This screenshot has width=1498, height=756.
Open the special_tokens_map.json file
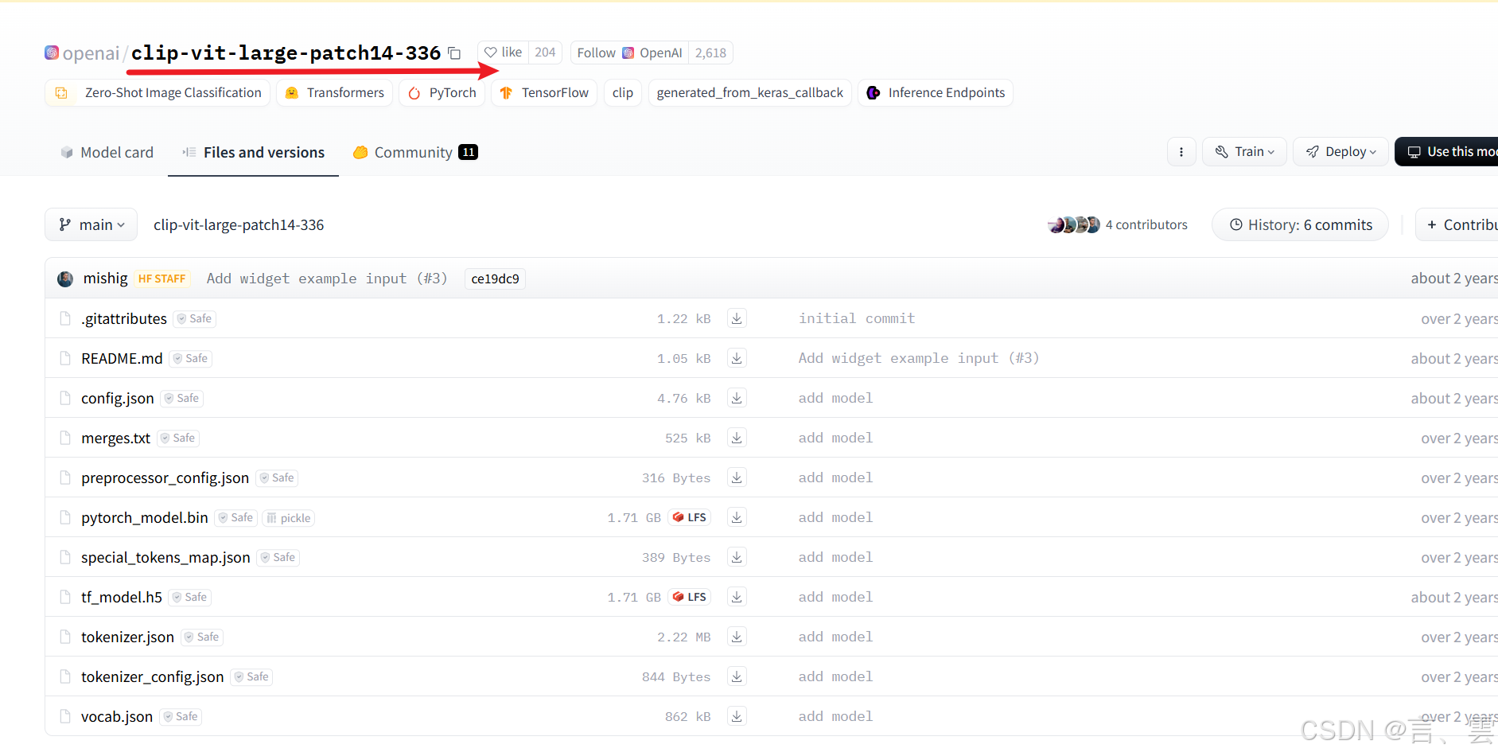[x=165, y=558]
